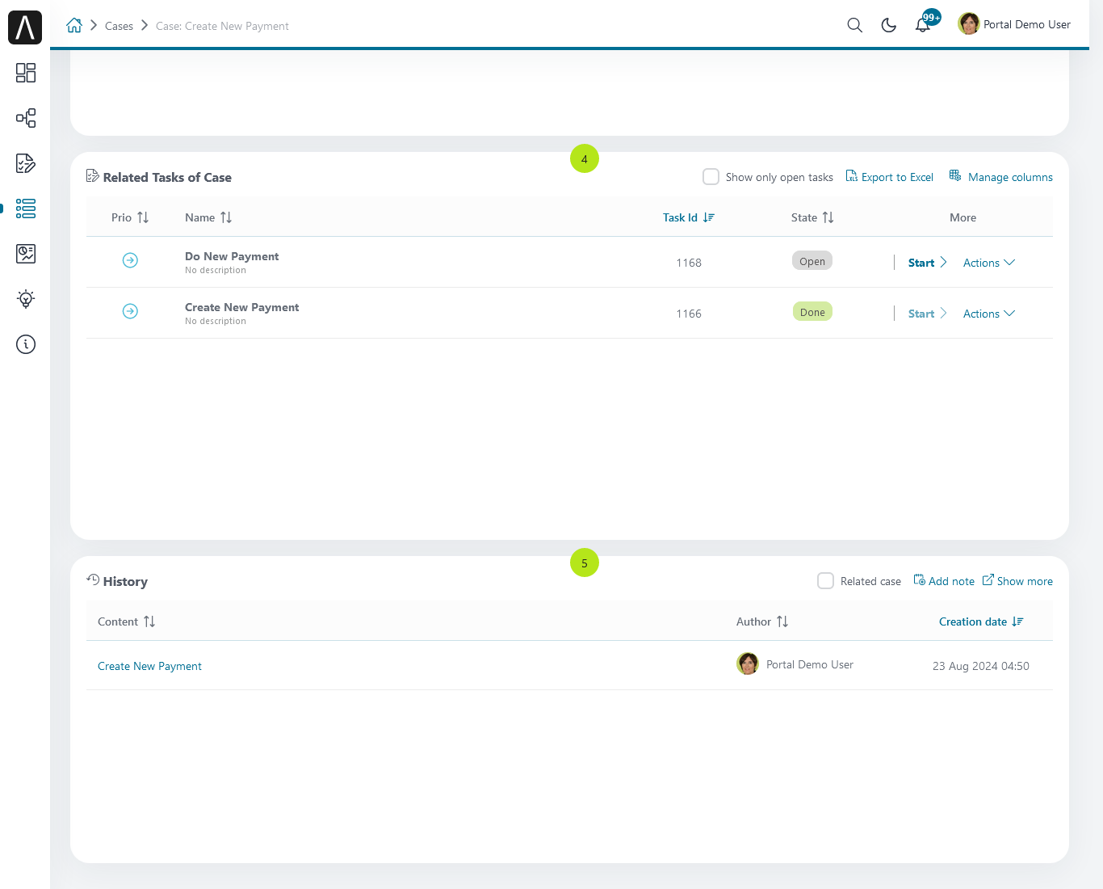Viewport: 1103px width, 889px height.
Task: Sort history by Author column
Action: coord(762,621)
